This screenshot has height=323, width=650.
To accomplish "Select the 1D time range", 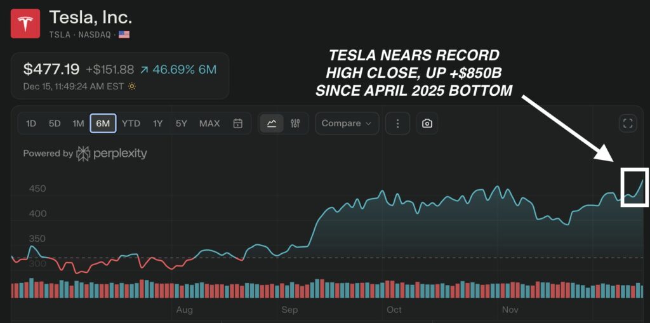I will (x=31, y=123).
